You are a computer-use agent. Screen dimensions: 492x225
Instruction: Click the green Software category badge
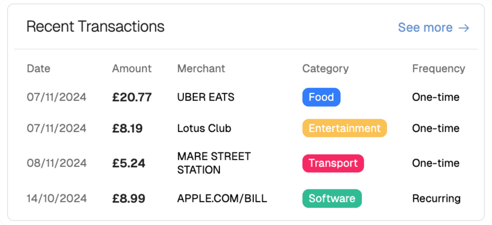coord(332,199)
